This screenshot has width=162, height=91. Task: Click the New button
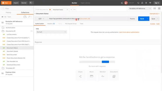5,3
